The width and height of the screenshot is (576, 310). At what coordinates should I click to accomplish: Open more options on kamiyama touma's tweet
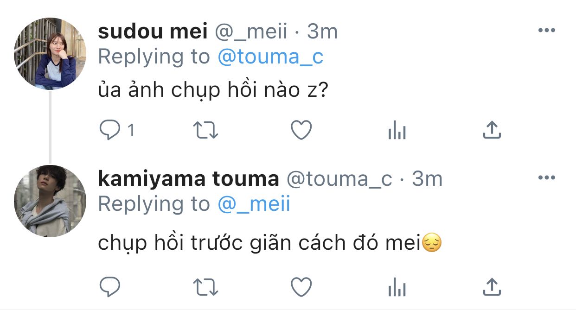pyautogui.click(x=546, y=177)
